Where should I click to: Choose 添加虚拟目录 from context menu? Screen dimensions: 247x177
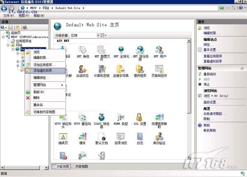44,71
